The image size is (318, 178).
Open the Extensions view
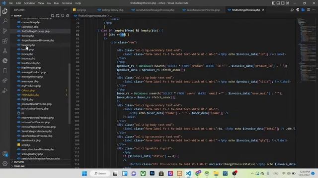[5, 41]
